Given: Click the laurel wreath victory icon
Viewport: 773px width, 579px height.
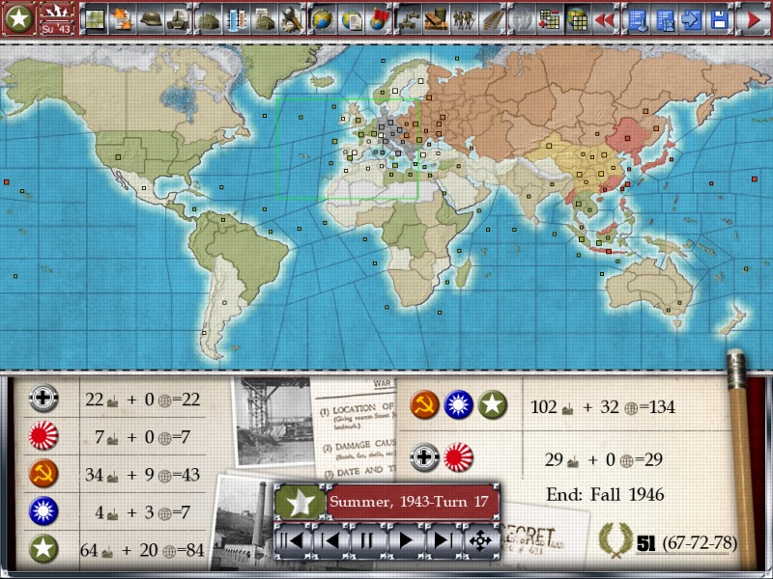Looking at the screenshot, I should (x=616, y=539).
